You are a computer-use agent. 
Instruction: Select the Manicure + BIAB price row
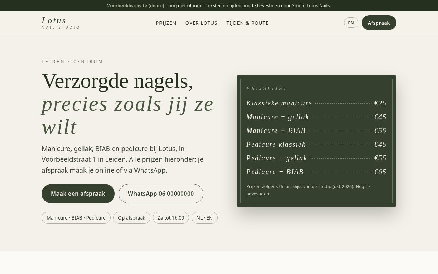tap(316, 130)
